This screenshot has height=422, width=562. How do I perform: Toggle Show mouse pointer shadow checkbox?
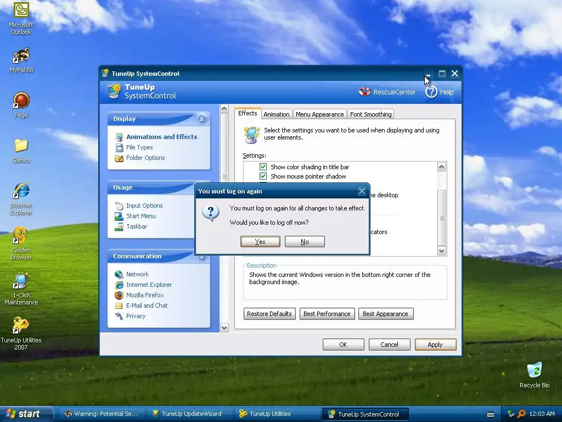pos(263,176)
